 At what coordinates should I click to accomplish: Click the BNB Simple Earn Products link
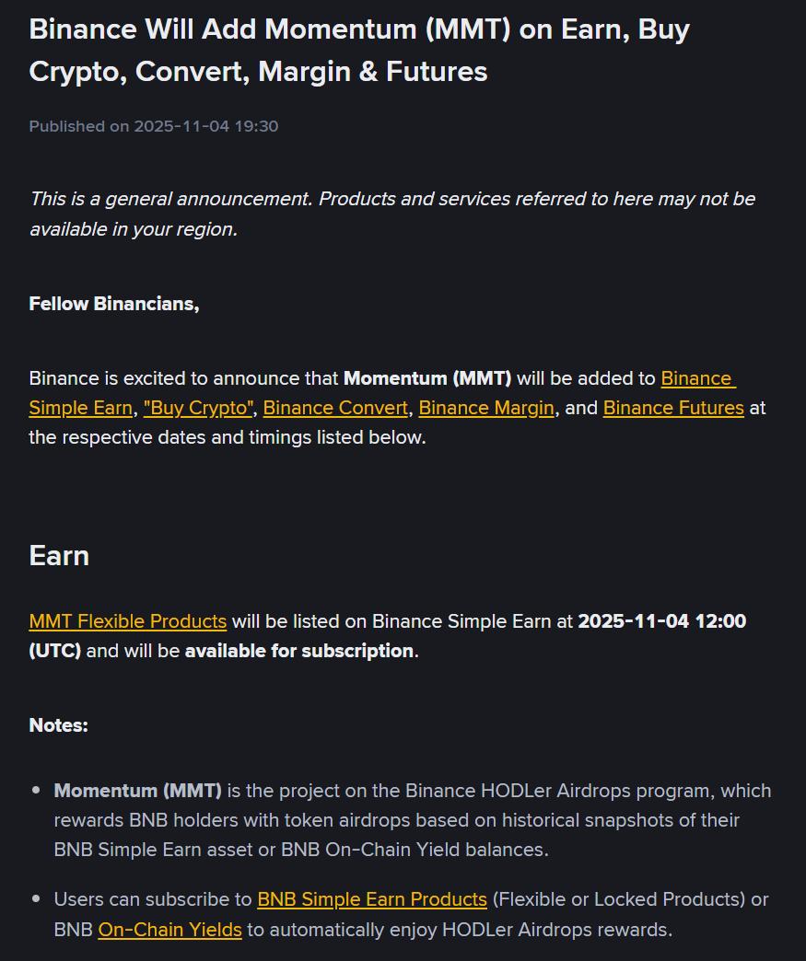(x=371, y=899)
